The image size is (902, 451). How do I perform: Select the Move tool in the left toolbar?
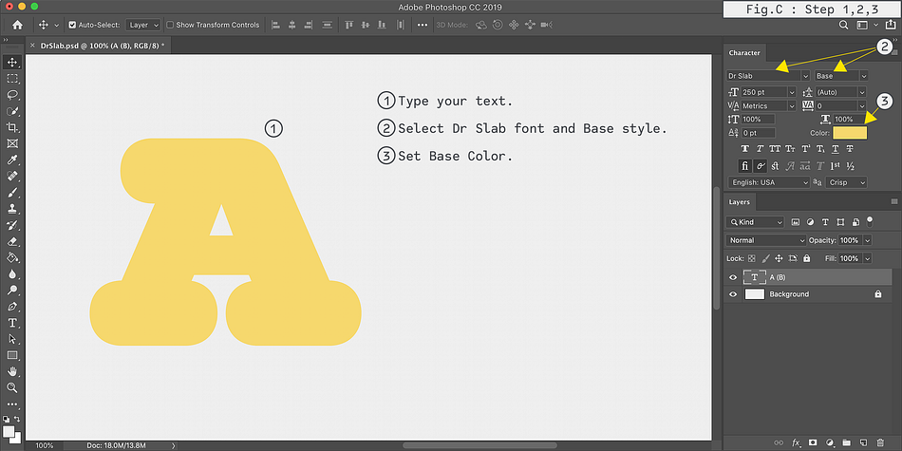(12, 62)
